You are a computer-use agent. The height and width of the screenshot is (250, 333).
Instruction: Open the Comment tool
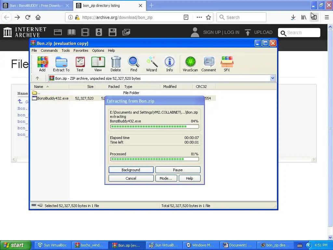point(209,64)
